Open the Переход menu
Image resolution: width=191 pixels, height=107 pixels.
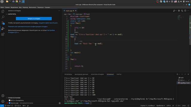pos(25,7)
